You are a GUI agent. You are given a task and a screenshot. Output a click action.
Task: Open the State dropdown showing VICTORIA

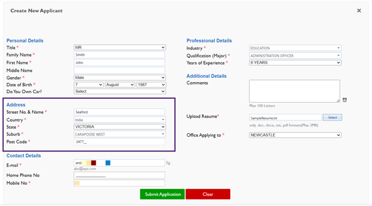(x=119, y=127)
